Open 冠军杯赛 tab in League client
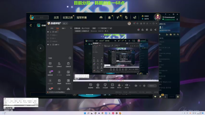The image size is (205, 115). pyautogui.click(x=81, y=17)
